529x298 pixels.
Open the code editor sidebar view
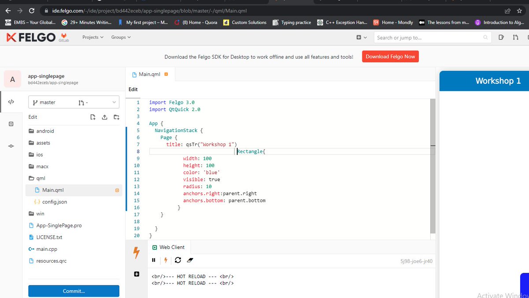tap(11, 102)
